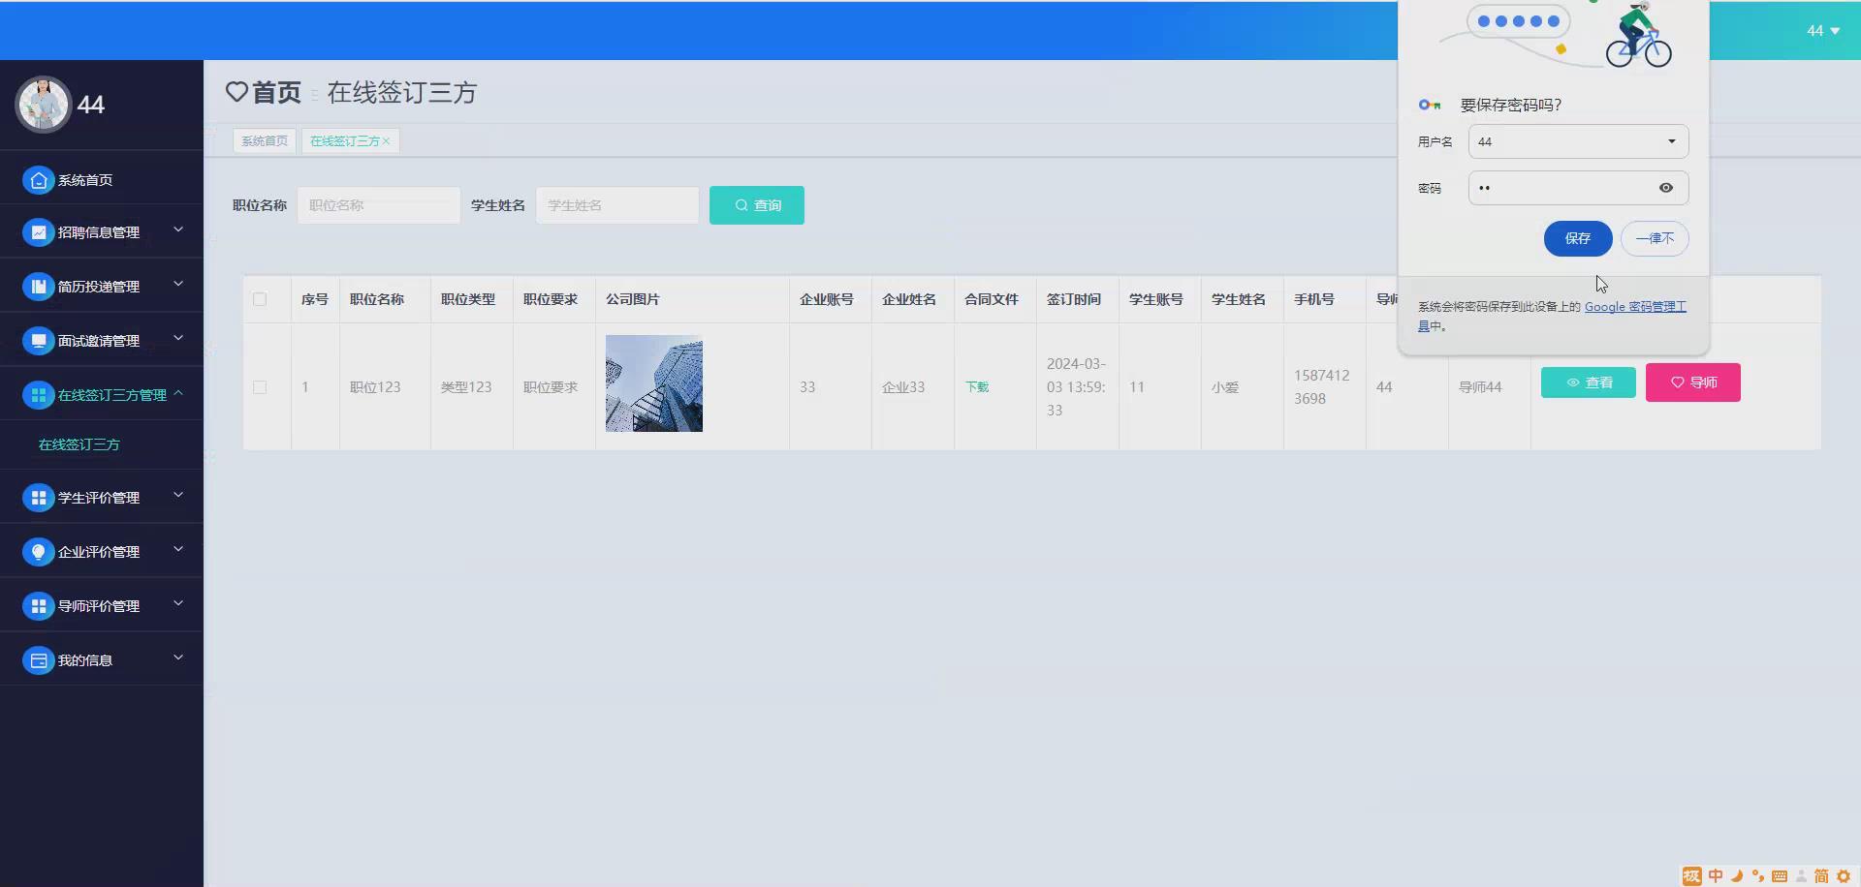This screenshot has width=1861, height=887.
Task: Click the keyboard icon in the system tray
Action: (1781, 875)
